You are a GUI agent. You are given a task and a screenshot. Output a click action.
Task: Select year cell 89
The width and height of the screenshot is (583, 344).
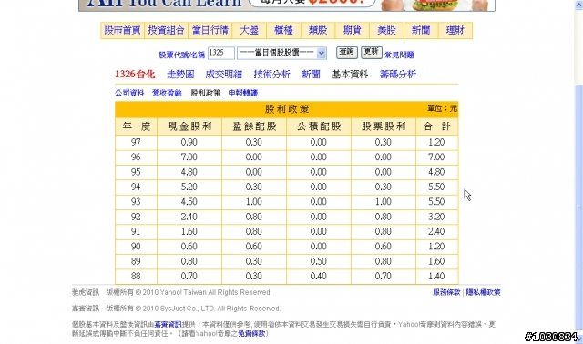(x=136, y=261)
